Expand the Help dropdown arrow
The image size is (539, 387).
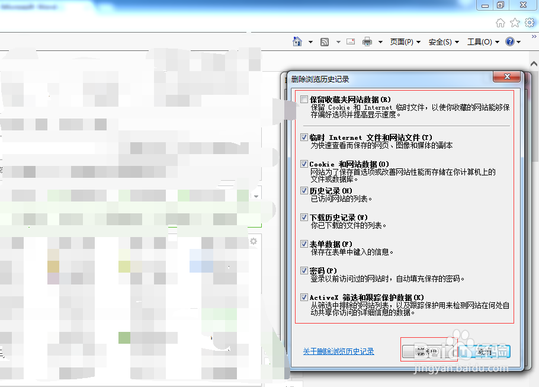pos(518,42)
